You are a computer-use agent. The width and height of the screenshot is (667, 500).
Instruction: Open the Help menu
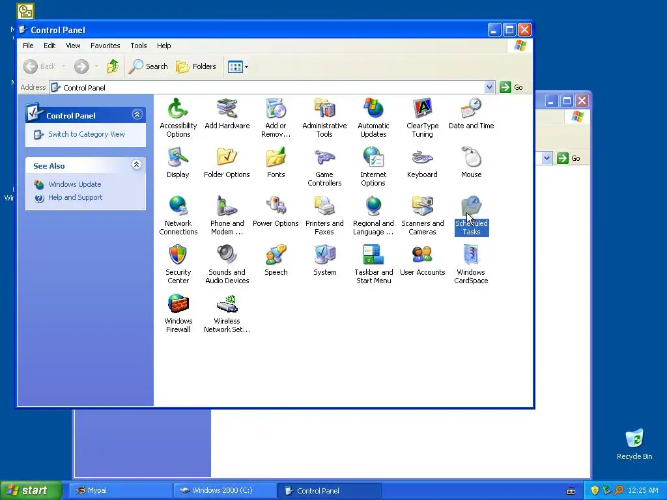tap(163, 46)
